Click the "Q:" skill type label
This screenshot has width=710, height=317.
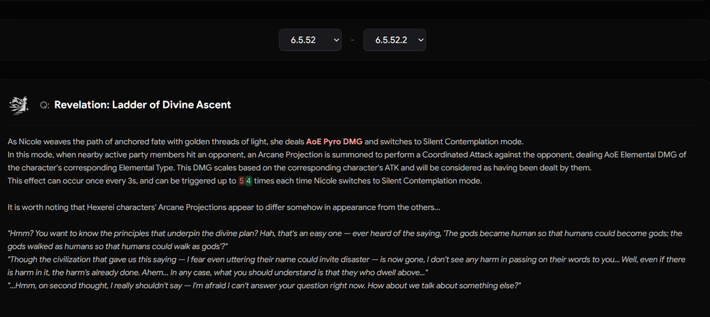45,105
